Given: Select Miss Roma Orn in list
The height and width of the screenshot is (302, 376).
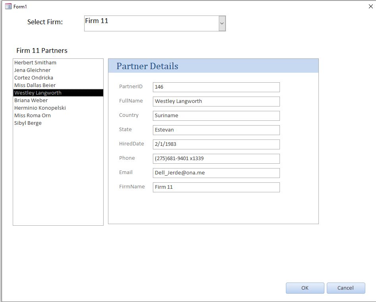Looking at the screenshot, I should 58,116.
